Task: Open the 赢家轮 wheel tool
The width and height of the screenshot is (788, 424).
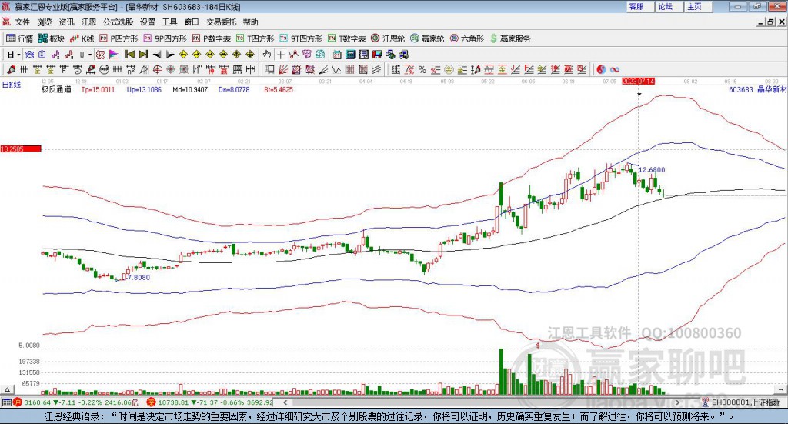Action: (427, 38)
